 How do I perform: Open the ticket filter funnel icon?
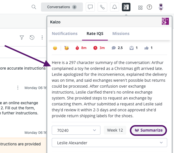22,37
